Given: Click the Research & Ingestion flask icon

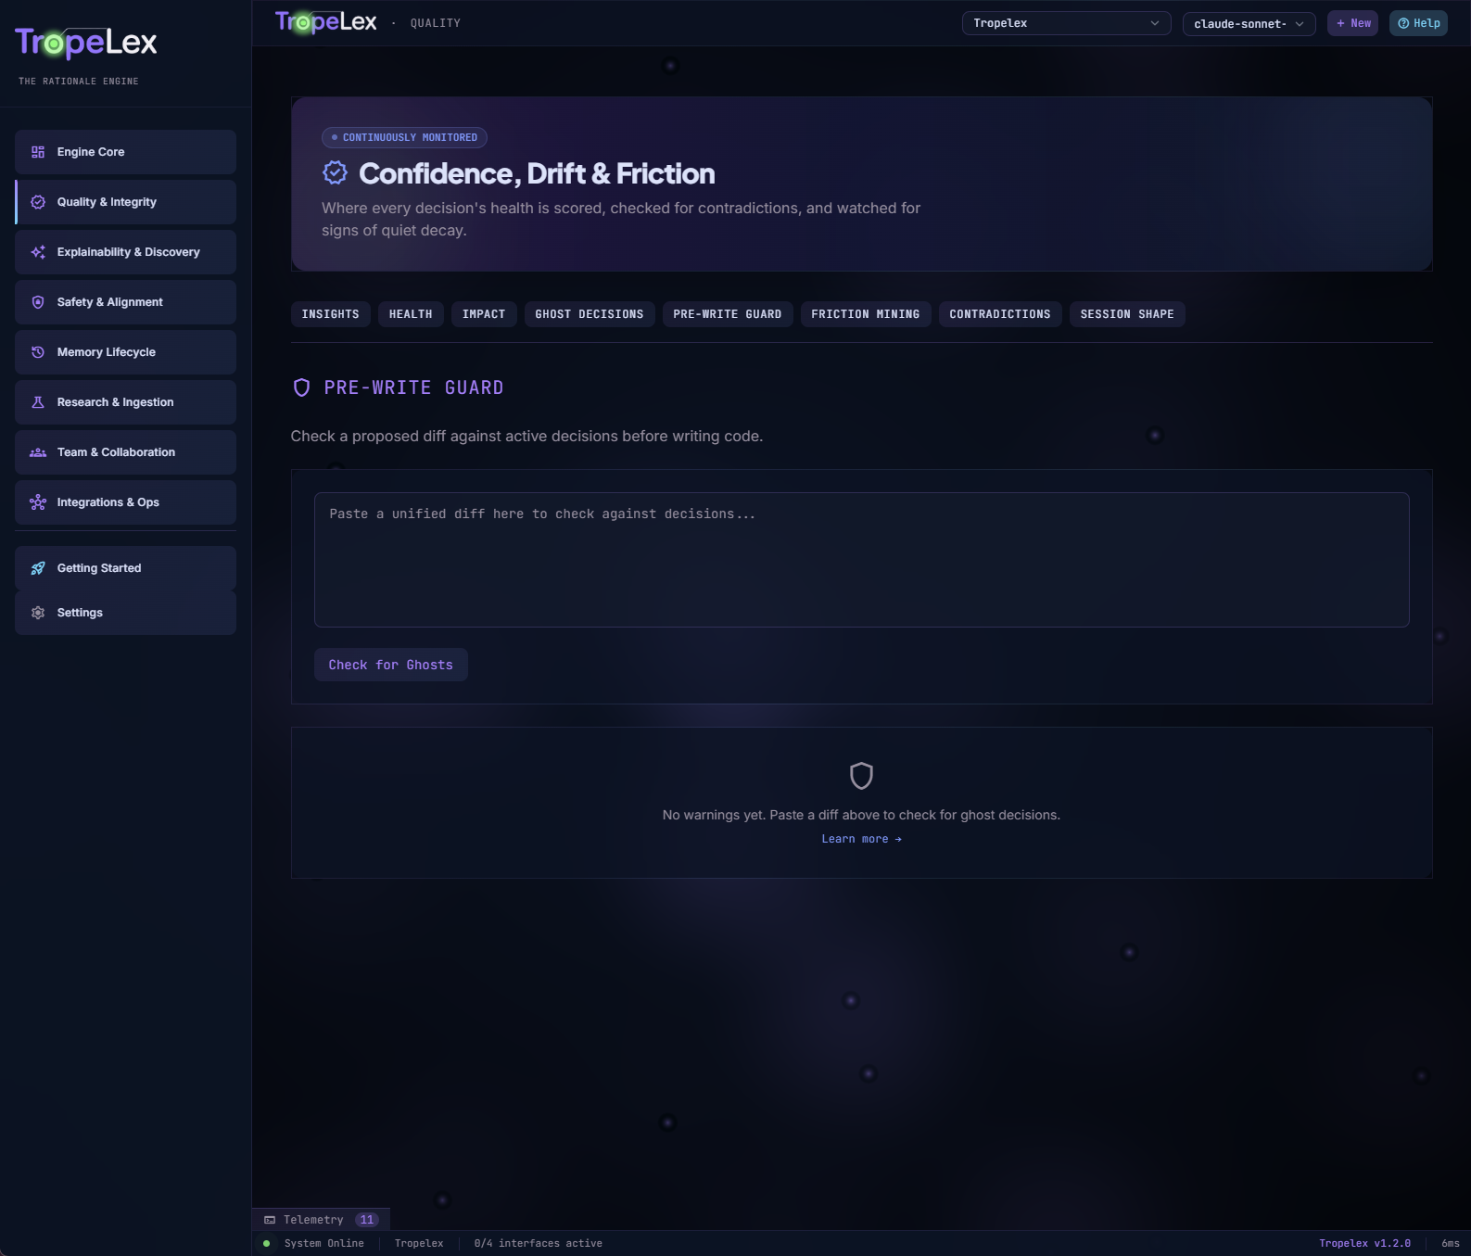Looking at the screenshot, I should [x=38, y=402].
